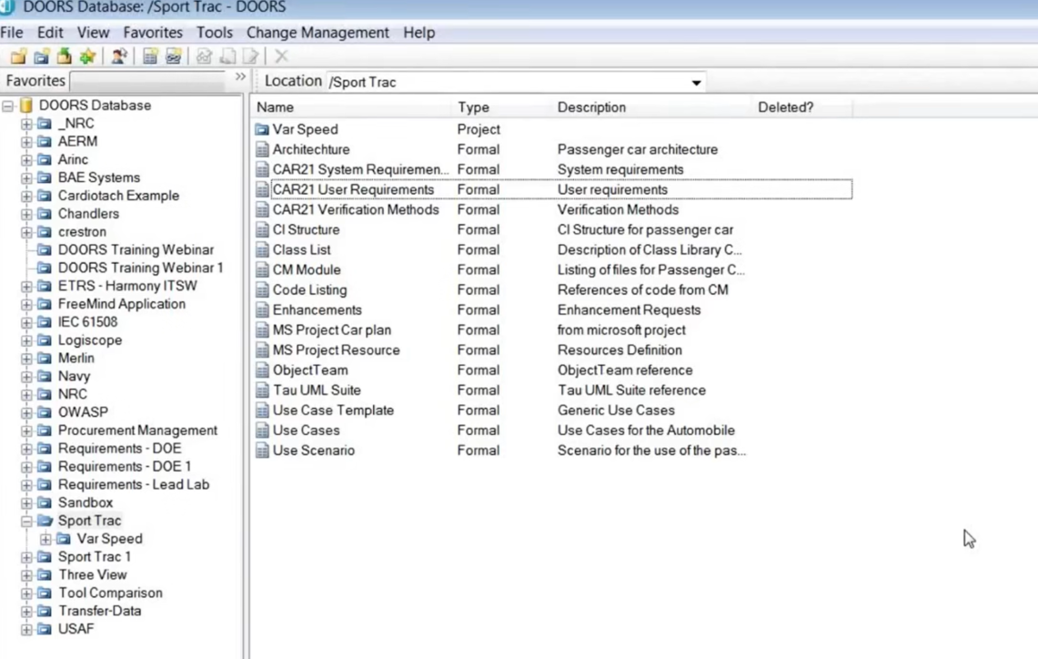Screen dimensions: 1038x659
Task: Click the Sport Trac open folder icon
Action: tap(45, 521)
